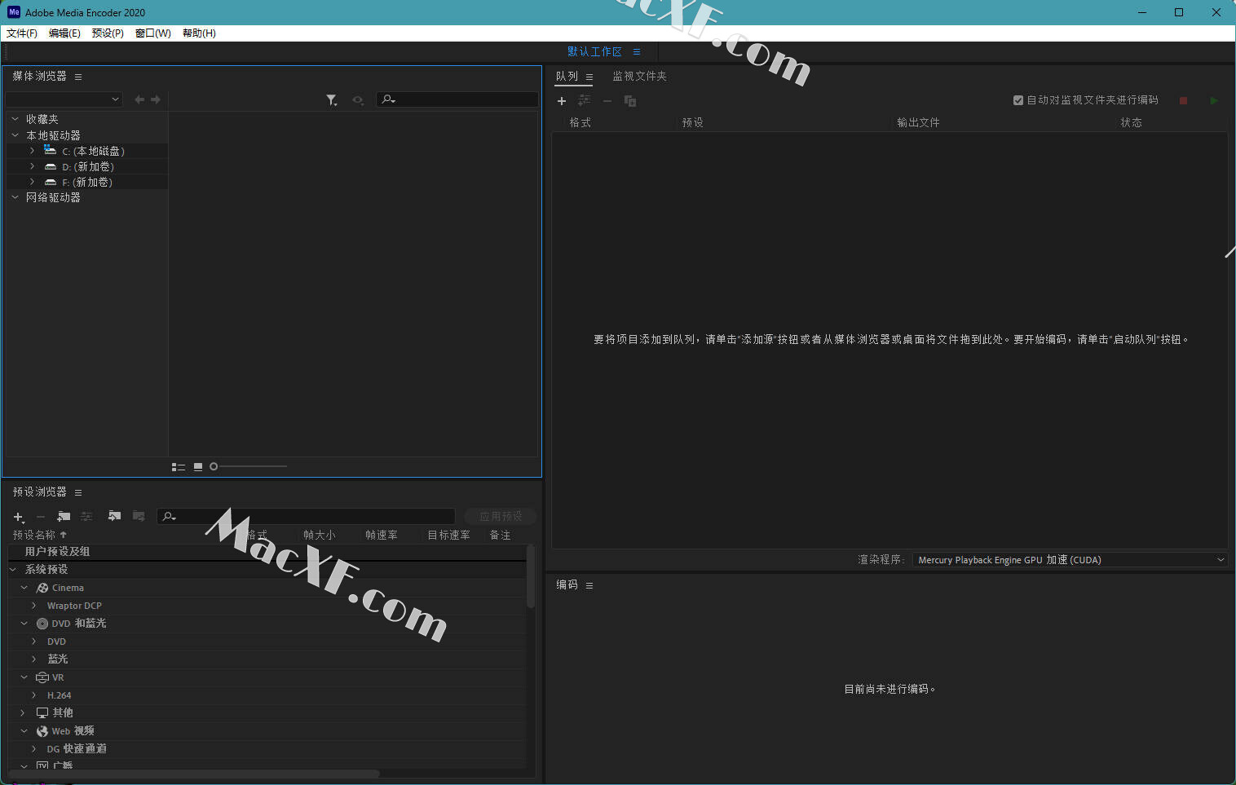Click the import presets icon
Viewport: 1236px width, 785px height.
tap(114, 516)
